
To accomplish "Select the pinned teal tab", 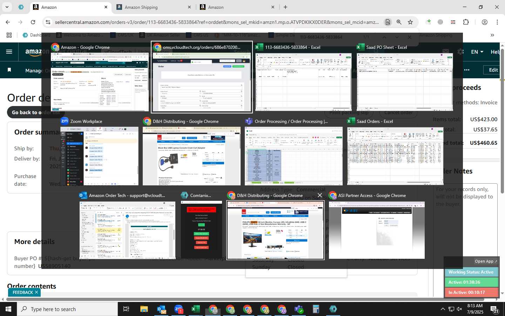I will (x=21, y=7).
